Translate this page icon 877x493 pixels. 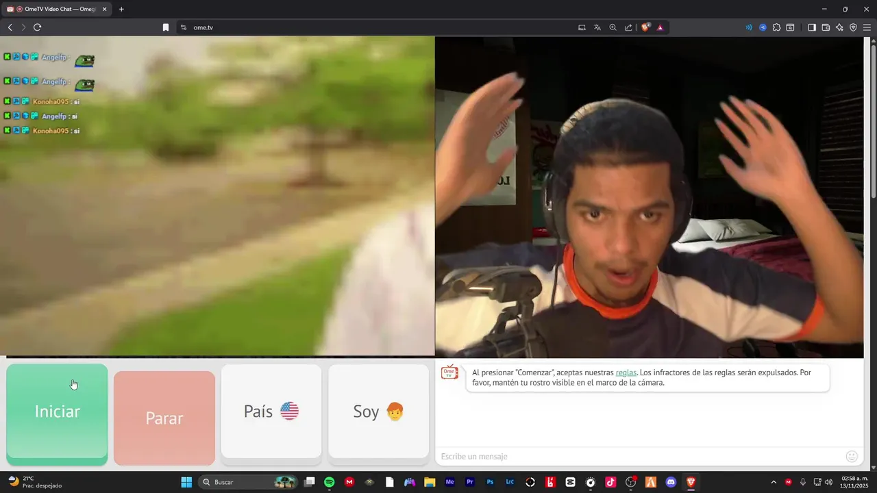[597, 27]
